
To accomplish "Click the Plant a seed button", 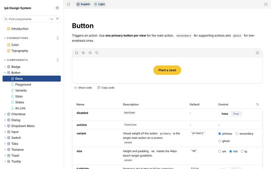I will click(167, 70).
